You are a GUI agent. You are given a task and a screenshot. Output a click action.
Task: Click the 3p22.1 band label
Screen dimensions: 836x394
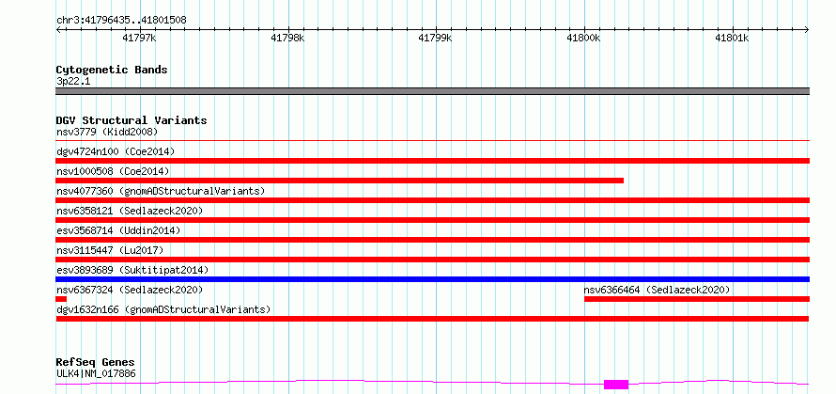click(73, 82)
